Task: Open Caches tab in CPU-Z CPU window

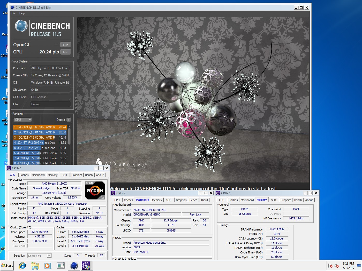Action: pyautogui.click(x=24, y=175)
